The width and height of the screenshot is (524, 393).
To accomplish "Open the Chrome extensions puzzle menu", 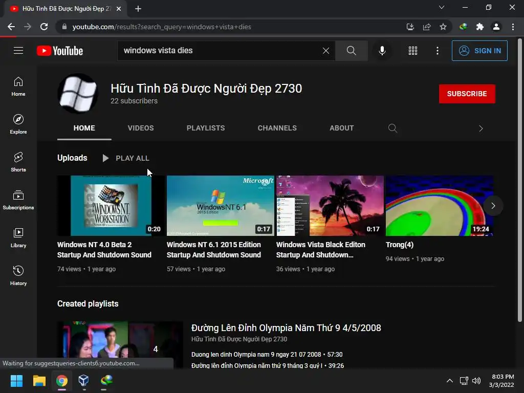I will pyautogui.click(x=479, y=27).
